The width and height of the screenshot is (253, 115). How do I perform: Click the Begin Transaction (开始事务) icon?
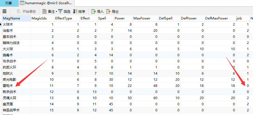(x=19, y=11)
